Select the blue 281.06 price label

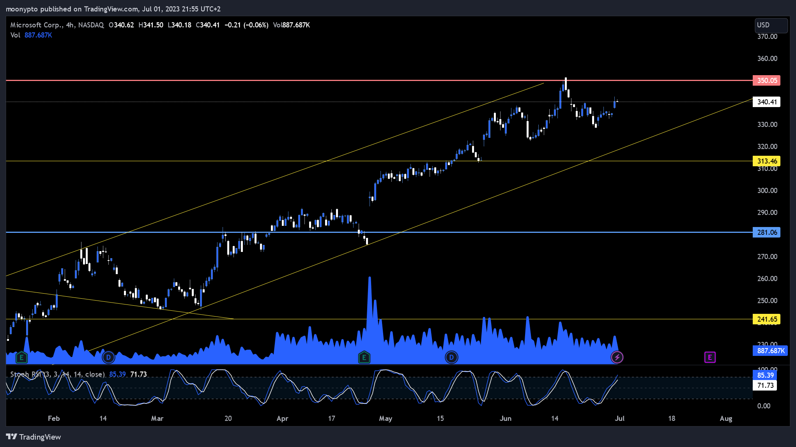766,232
